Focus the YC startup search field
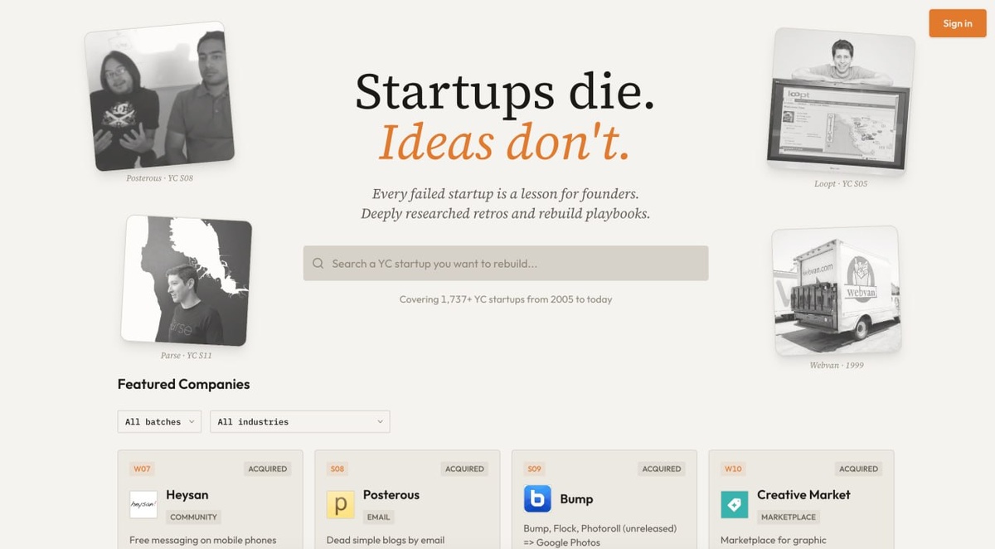 (x=506, y=263)
